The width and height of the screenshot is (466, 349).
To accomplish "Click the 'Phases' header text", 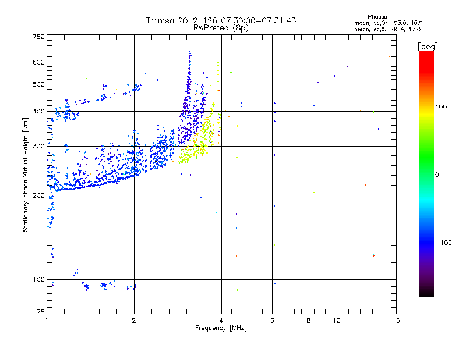I will point(377,17).
